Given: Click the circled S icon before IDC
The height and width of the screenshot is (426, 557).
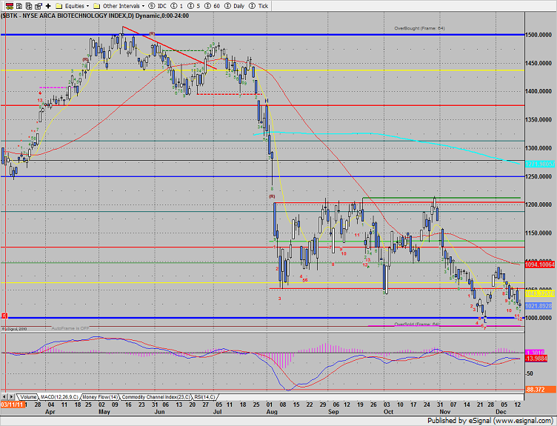Looking at the screenshot, I should pos(152,6).
